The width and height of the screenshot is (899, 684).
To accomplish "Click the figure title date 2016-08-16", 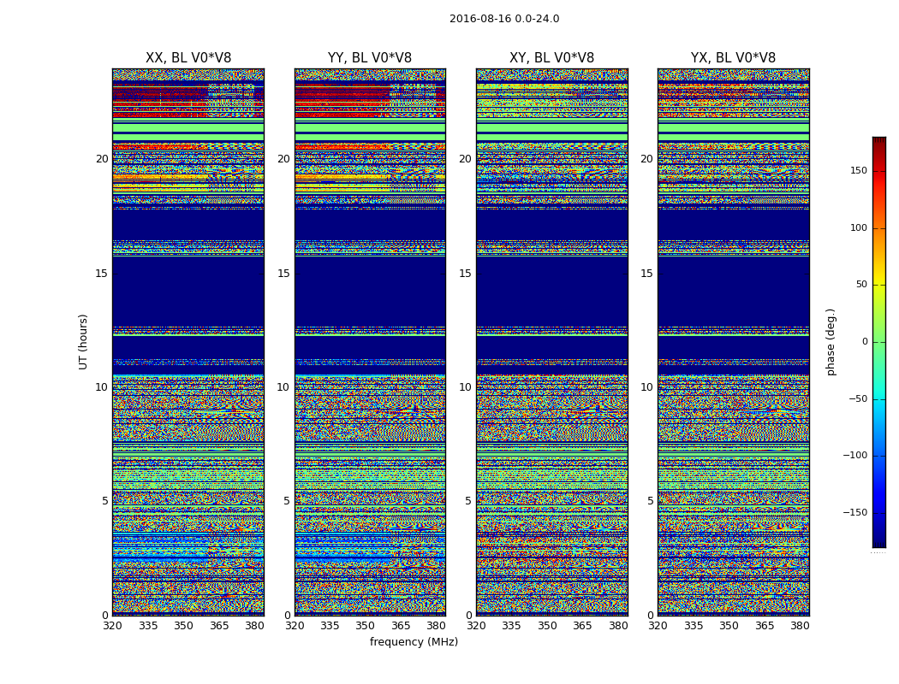I will pyautogui.click(x=503, y=19).
